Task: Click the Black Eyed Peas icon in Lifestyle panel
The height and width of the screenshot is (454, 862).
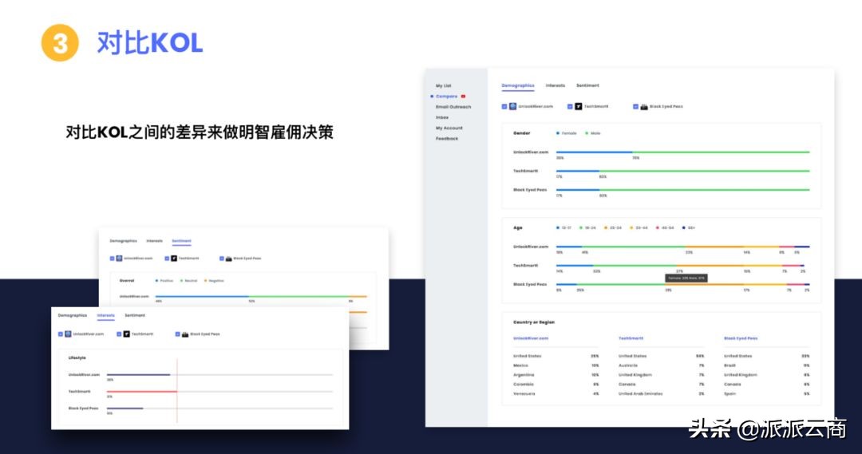Action: pos(185,334)
